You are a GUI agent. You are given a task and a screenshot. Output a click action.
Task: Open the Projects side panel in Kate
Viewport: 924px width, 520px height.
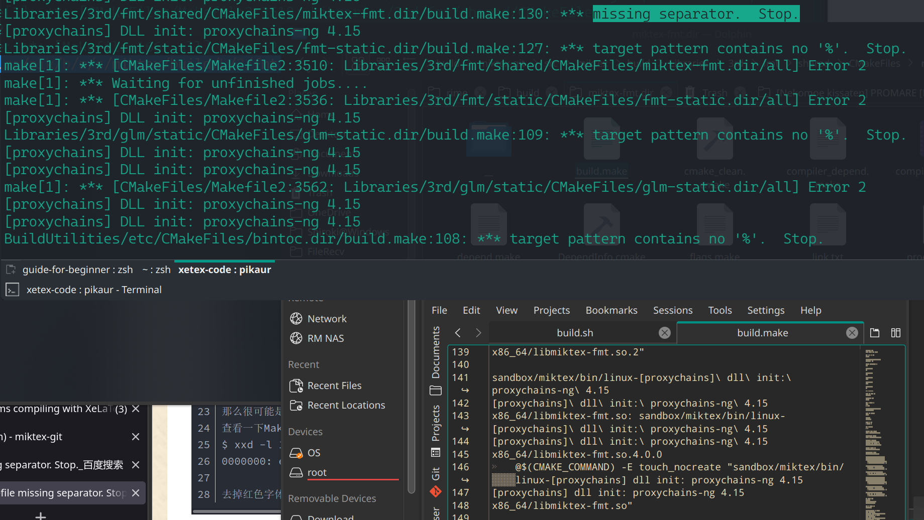[436, 431]
